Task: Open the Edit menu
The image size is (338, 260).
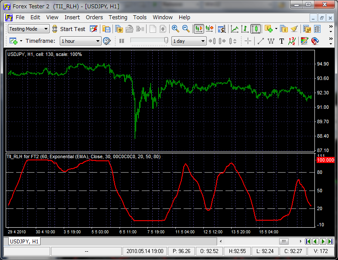Action: pos(35,17)
